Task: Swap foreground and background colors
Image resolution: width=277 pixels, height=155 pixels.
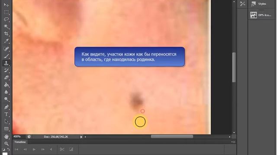Action: (9, 149)
